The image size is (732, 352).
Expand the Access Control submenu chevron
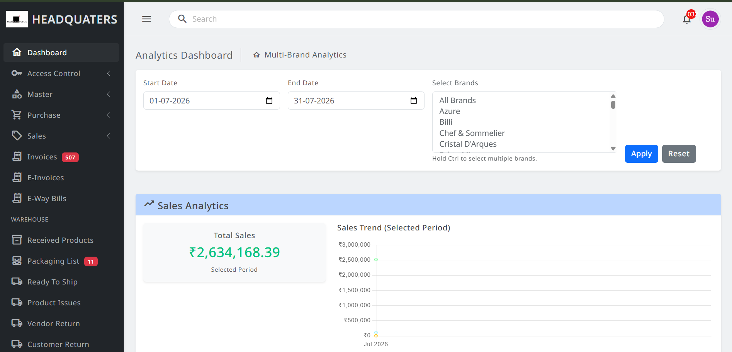pos(109,73)
